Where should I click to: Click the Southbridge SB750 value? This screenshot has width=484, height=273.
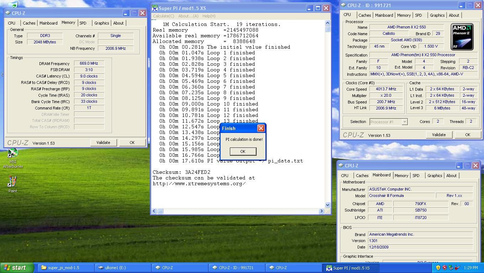pyautogui.click(x=421, y=210)
